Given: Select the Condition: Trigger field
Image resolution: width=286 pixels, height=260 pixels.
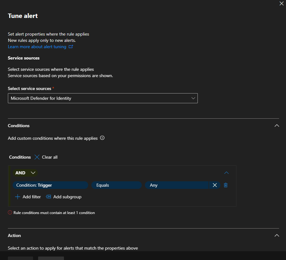Looking at the screenshot, I should [50, 185].
